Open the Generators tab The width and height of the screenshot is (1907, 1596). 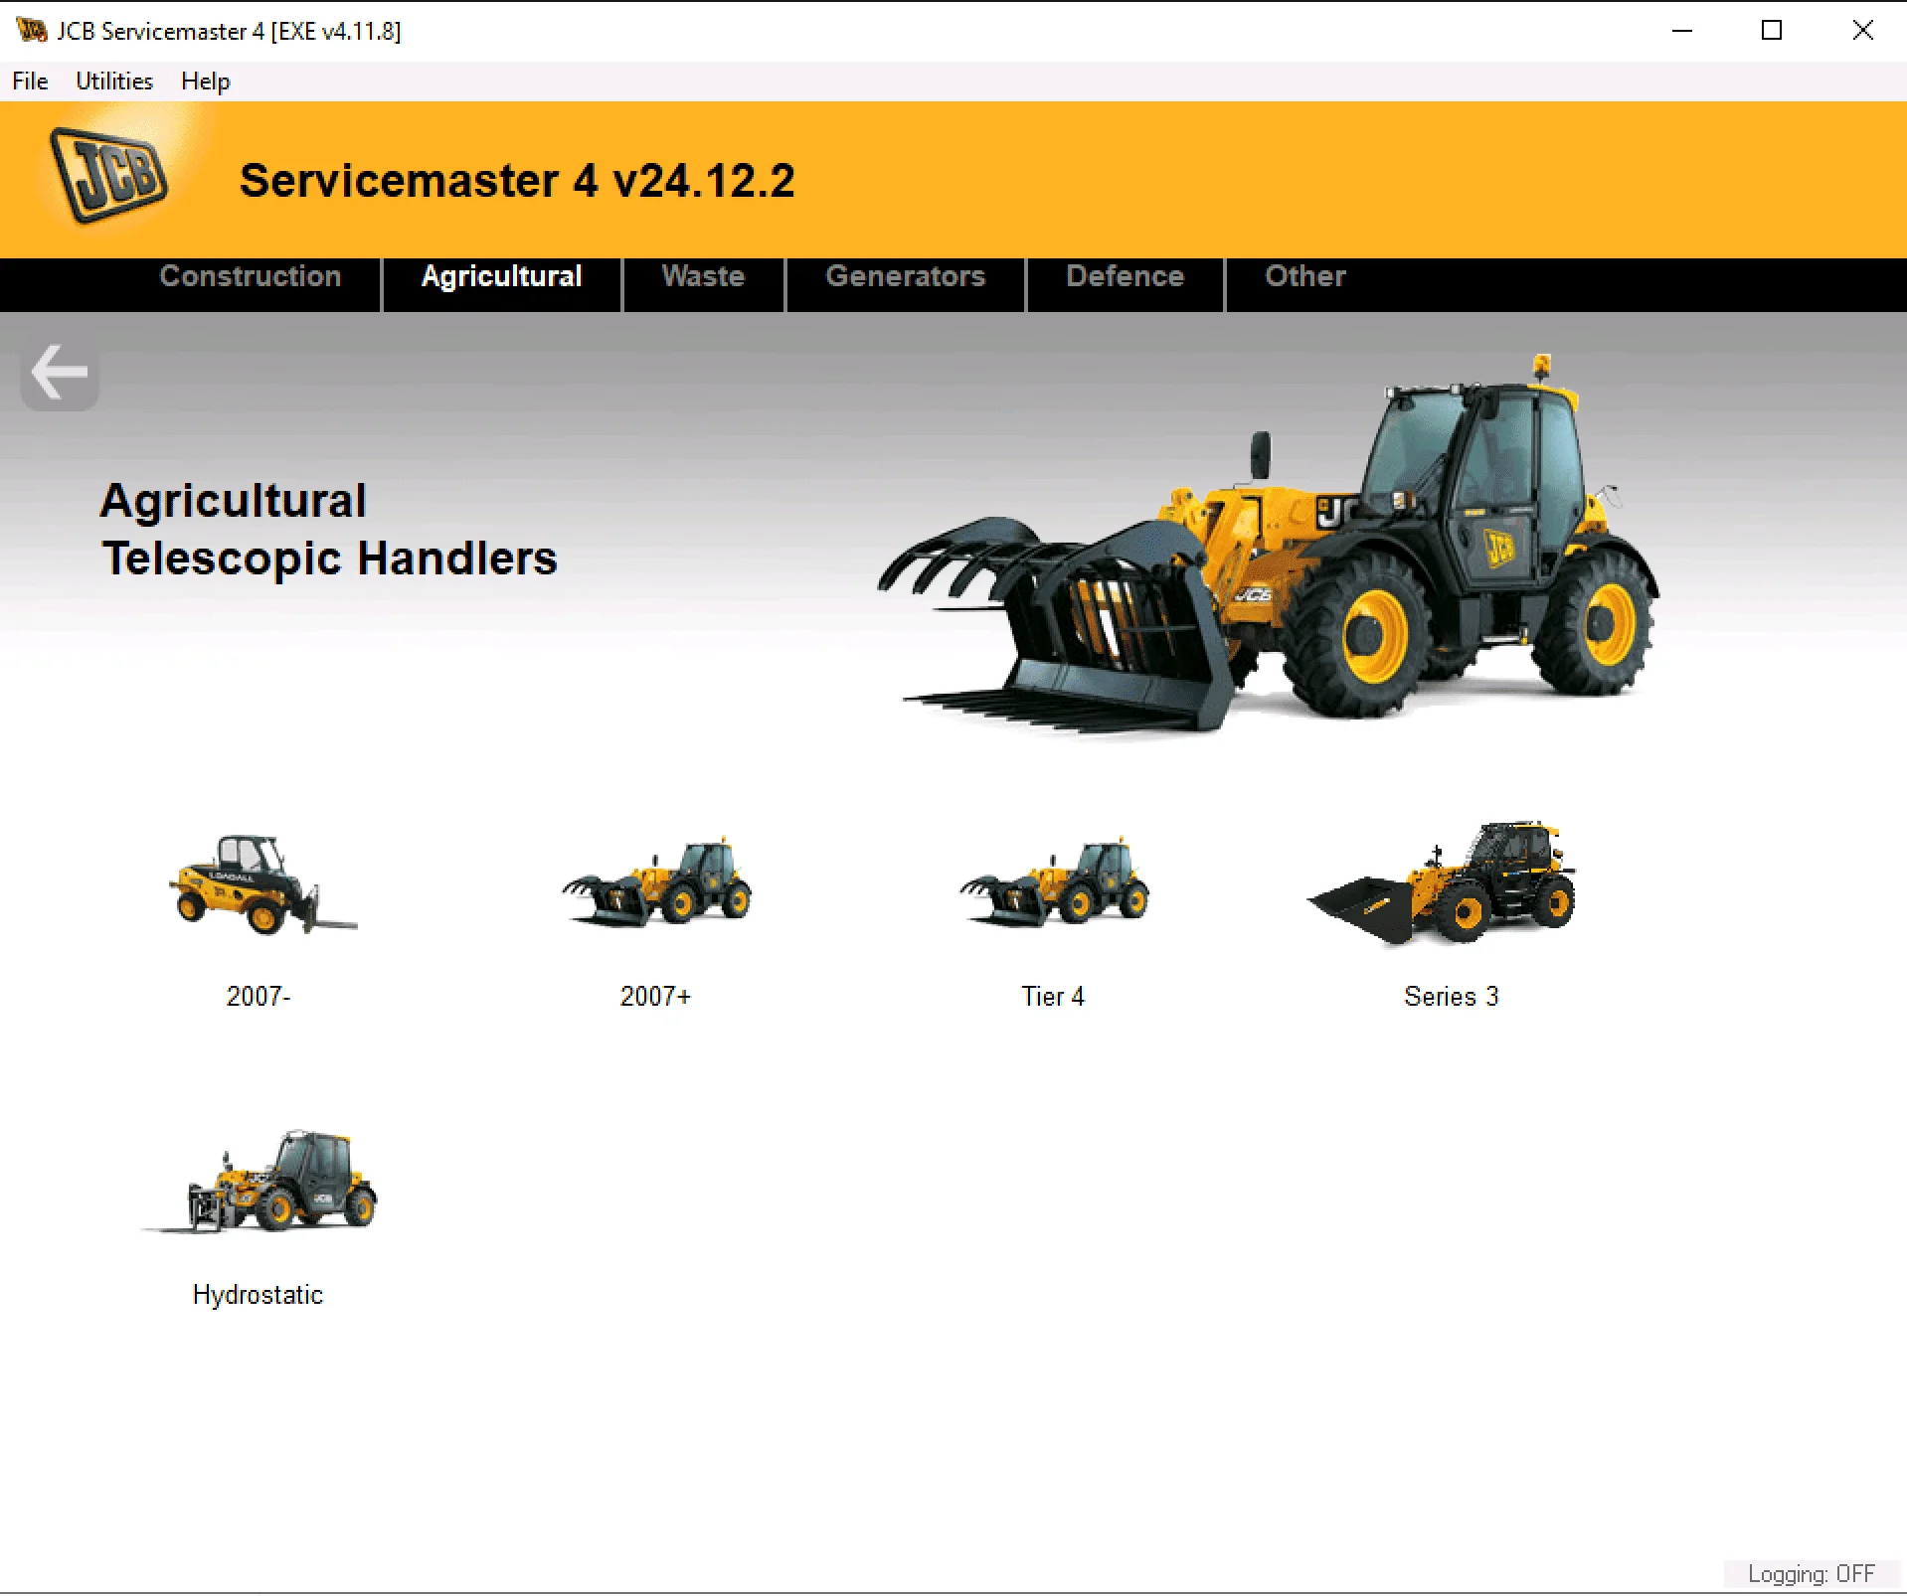(x=905, y=276)
